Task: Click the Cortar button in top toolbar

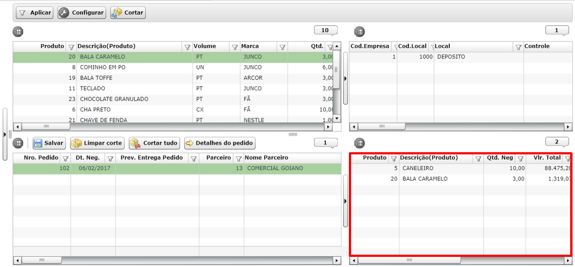Action: [x=128, y=13]
